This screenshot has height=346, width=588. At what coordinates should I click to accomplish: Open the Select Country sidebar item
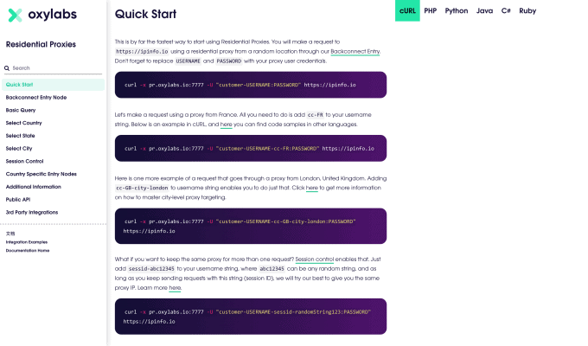24,123
